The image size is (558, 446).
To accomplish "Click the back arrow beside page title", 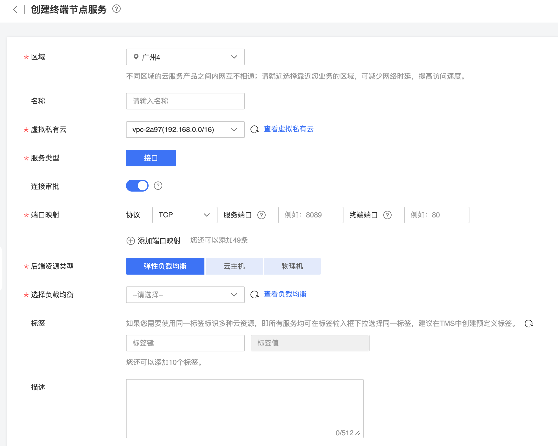I will pyautogui.click(x=15, y=9).
